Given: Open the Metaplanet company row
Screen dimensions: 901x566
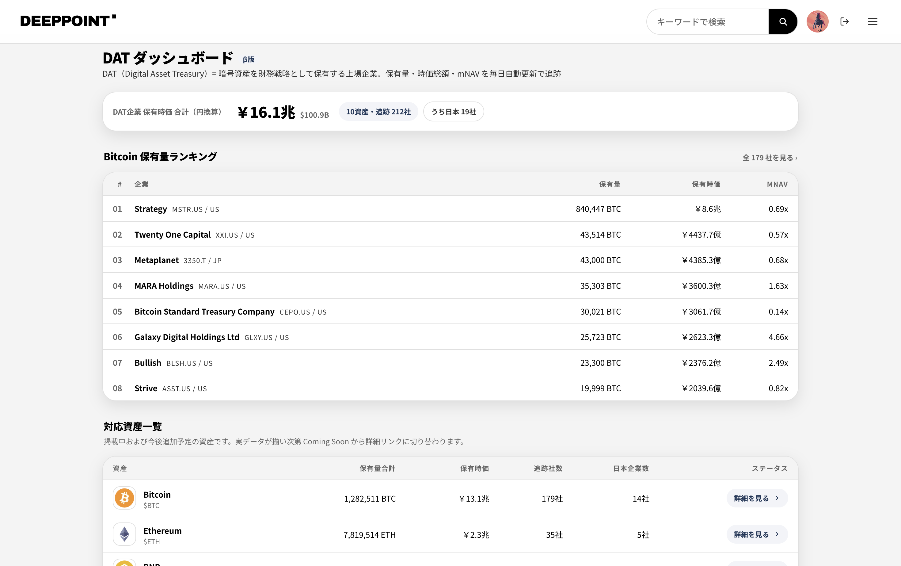Looking at the screenshot, I should (x=450, y=260).
